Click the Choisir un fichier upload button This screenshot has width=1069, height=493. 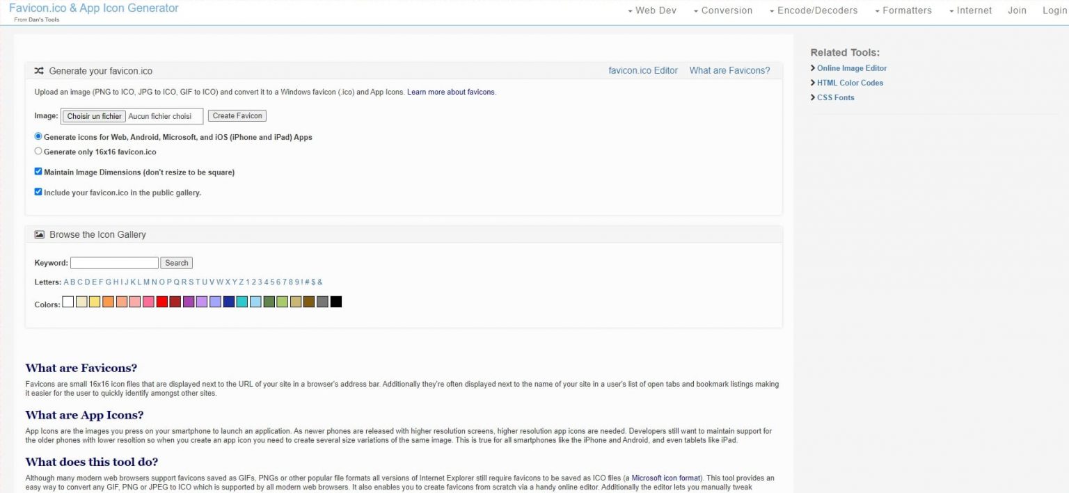pos(94,116)
